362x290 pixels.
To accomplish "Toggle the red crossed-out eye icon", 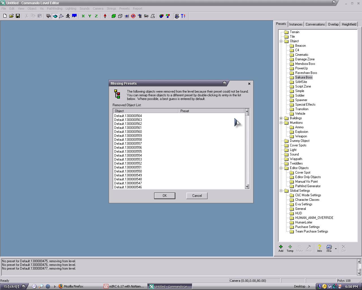I will tap(133, 16).
